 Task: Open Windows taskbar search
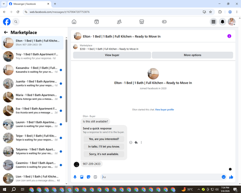(13, 189)
